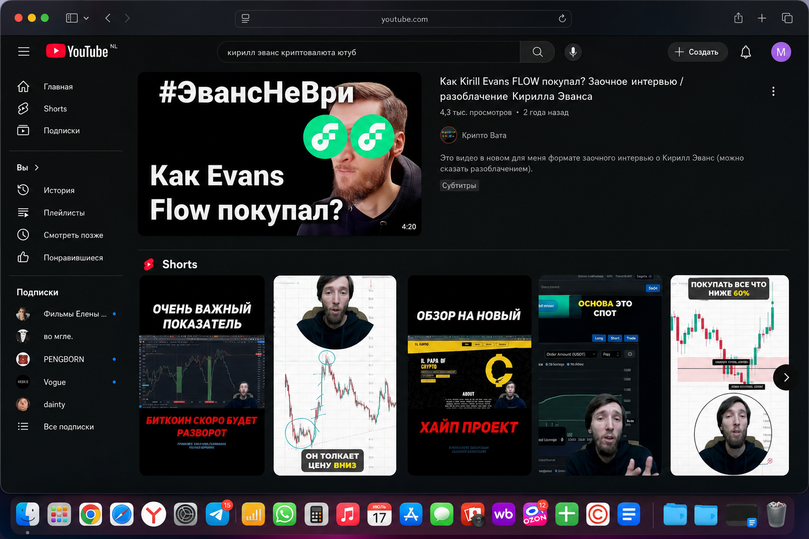Open short ОЧЕНЬ ВАЖНЫЙ ПОКАЗАТЕЛЬ
The width and height of the screenshot is (809, 539).
tap(202, 375)
